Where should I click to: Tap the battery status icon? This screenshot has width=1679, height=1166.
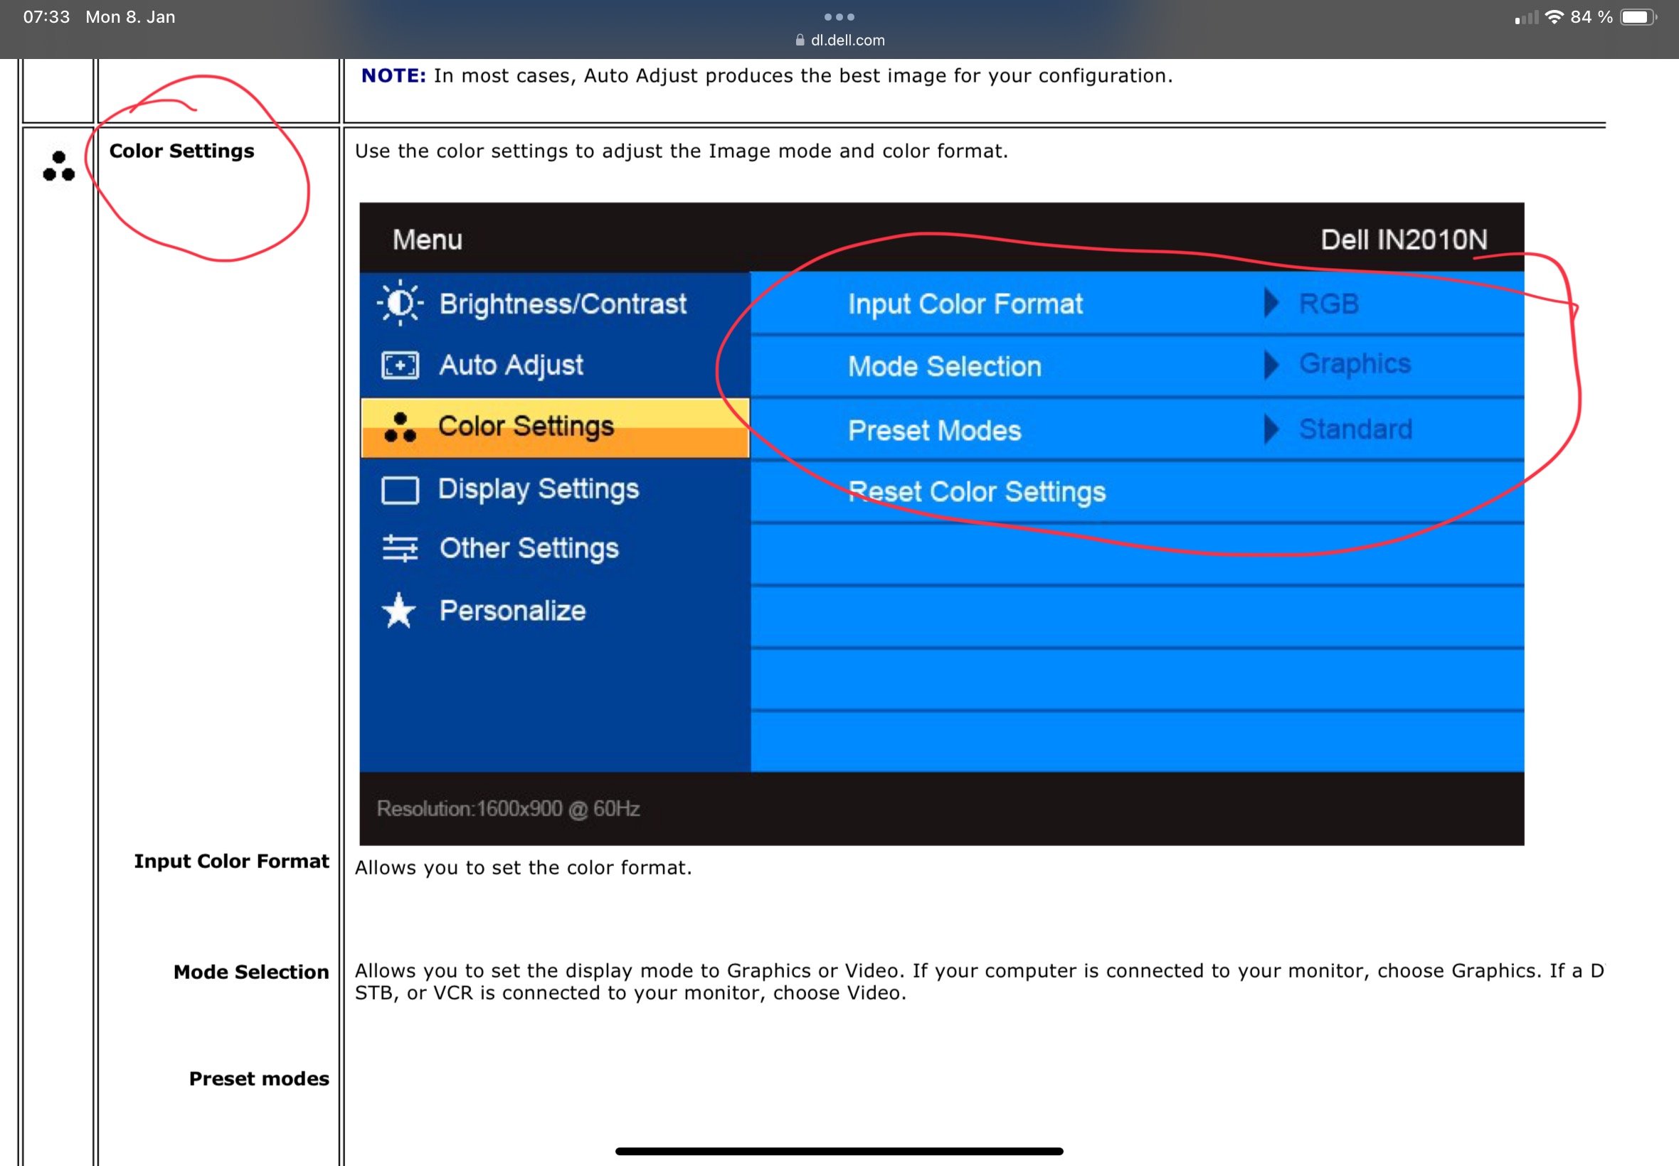click(1638, 17)
